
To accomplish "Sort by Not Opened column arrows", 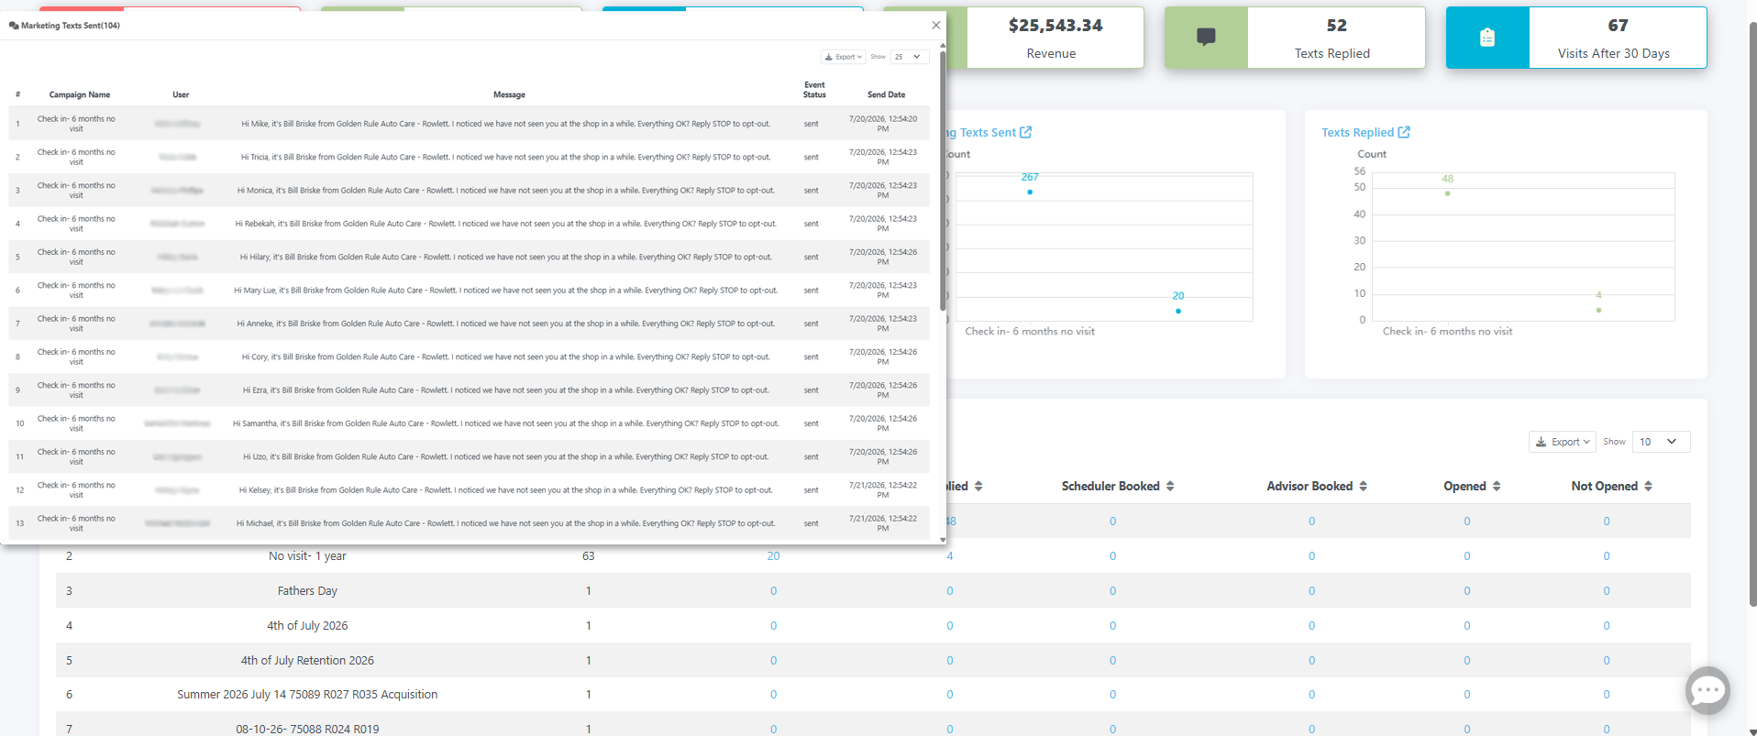I will [1648, 487].
